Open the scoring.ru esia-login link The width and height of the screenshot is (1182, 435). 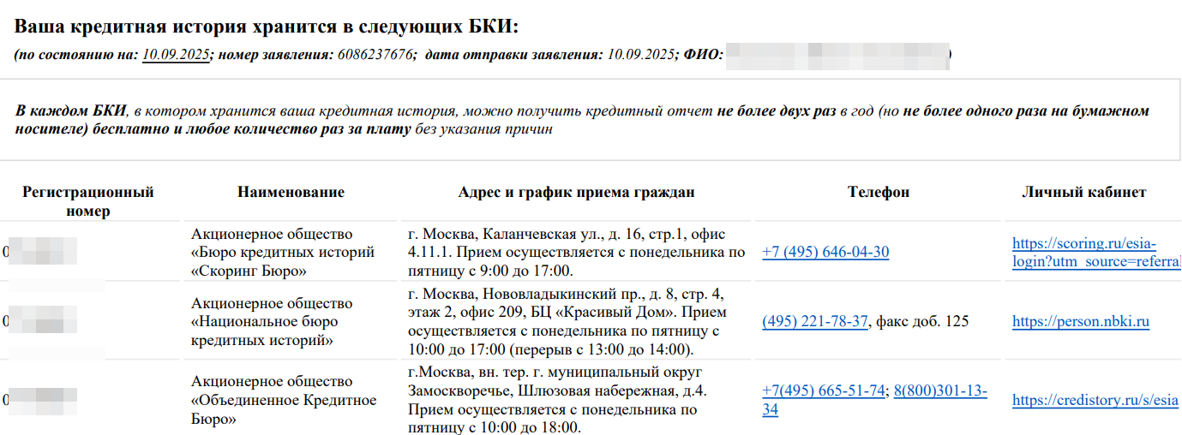(1096, 252)
